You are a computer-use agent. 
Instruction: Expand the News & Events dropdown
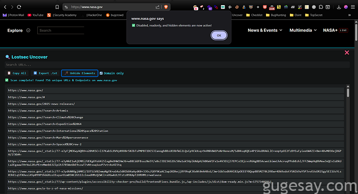pyautogui.click(x=265, y=30)
